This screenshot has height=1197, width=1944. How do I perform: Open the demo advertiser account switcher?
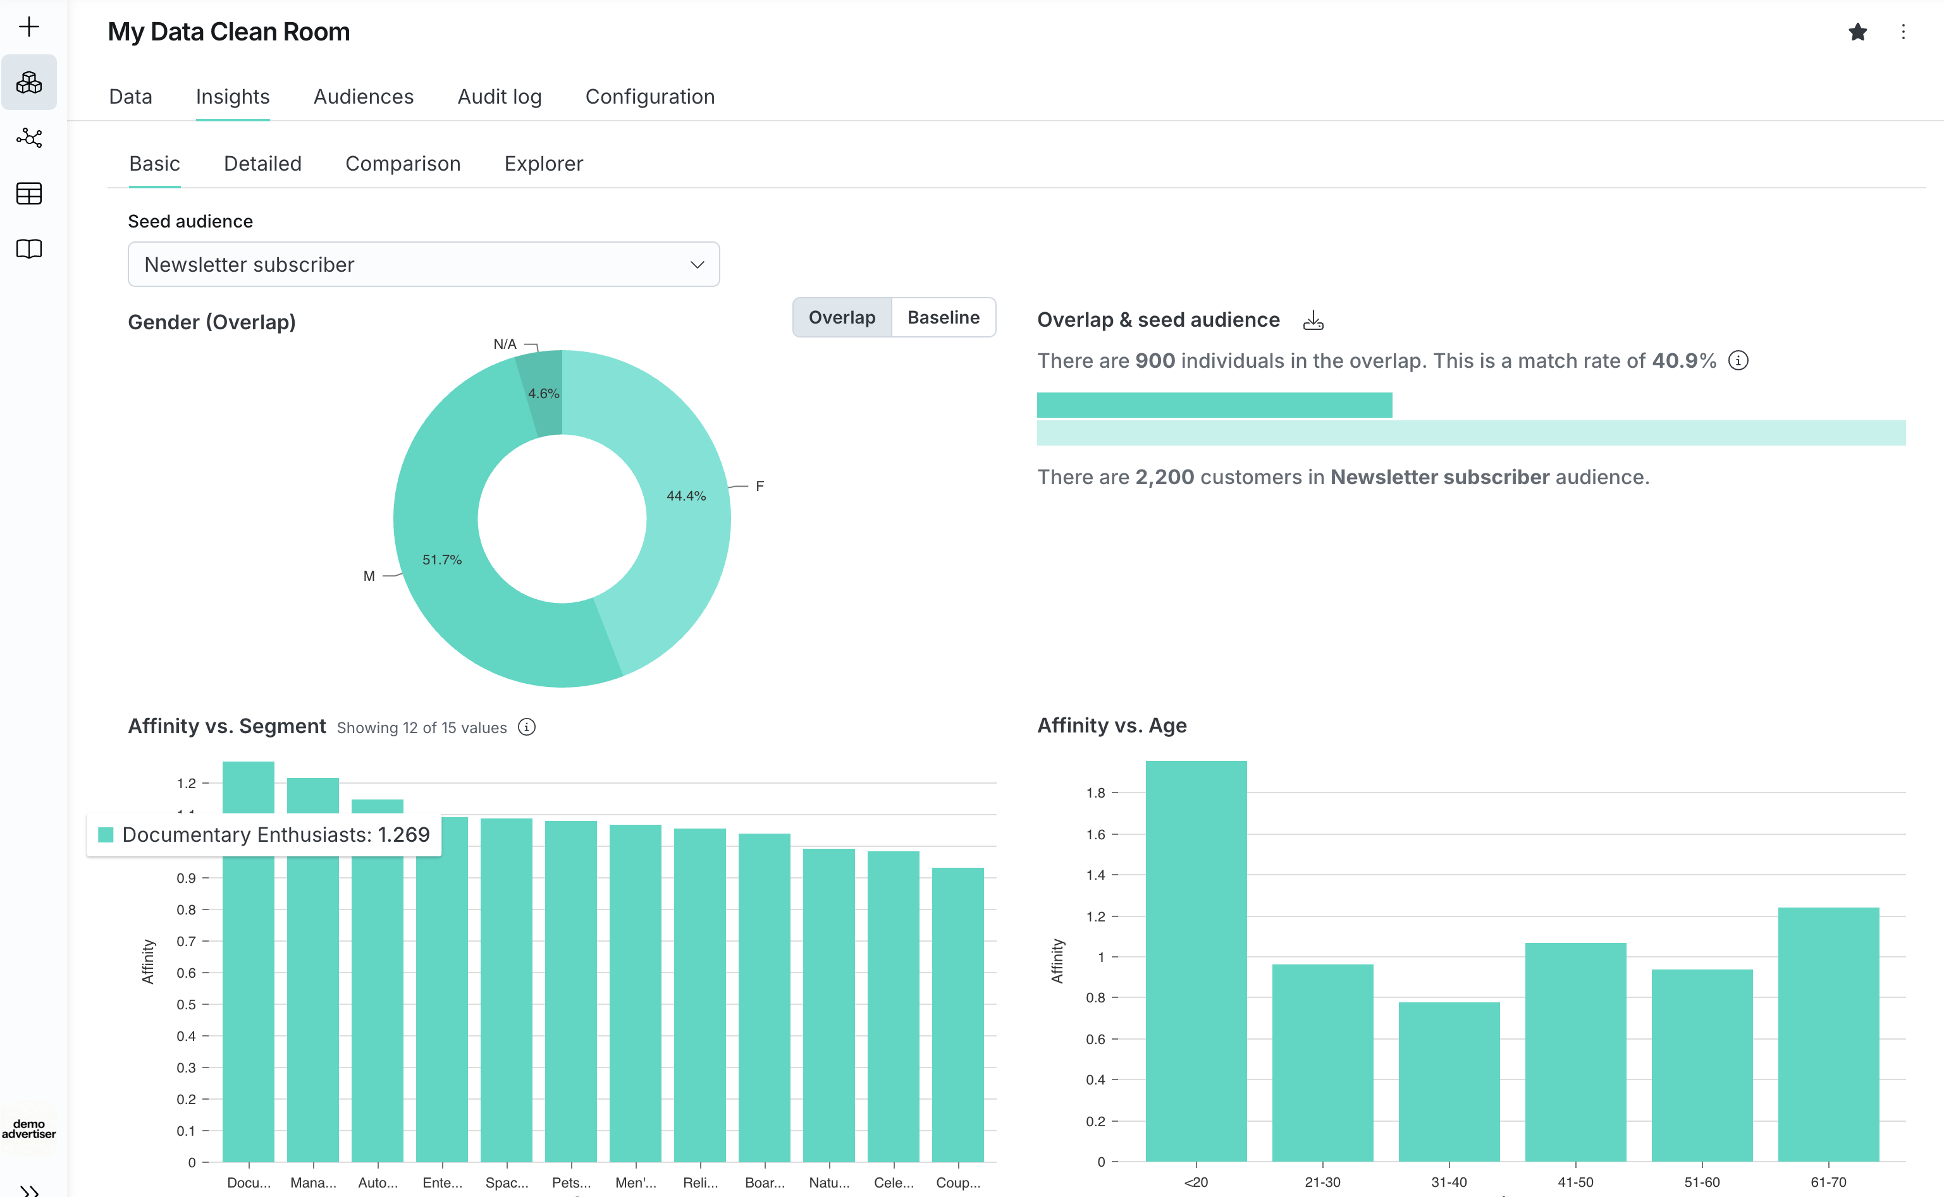(29, 1129)
